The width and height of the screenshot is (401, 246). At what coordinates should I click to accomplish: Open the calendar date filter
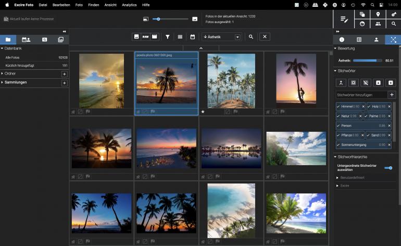[x=193, y=37]
